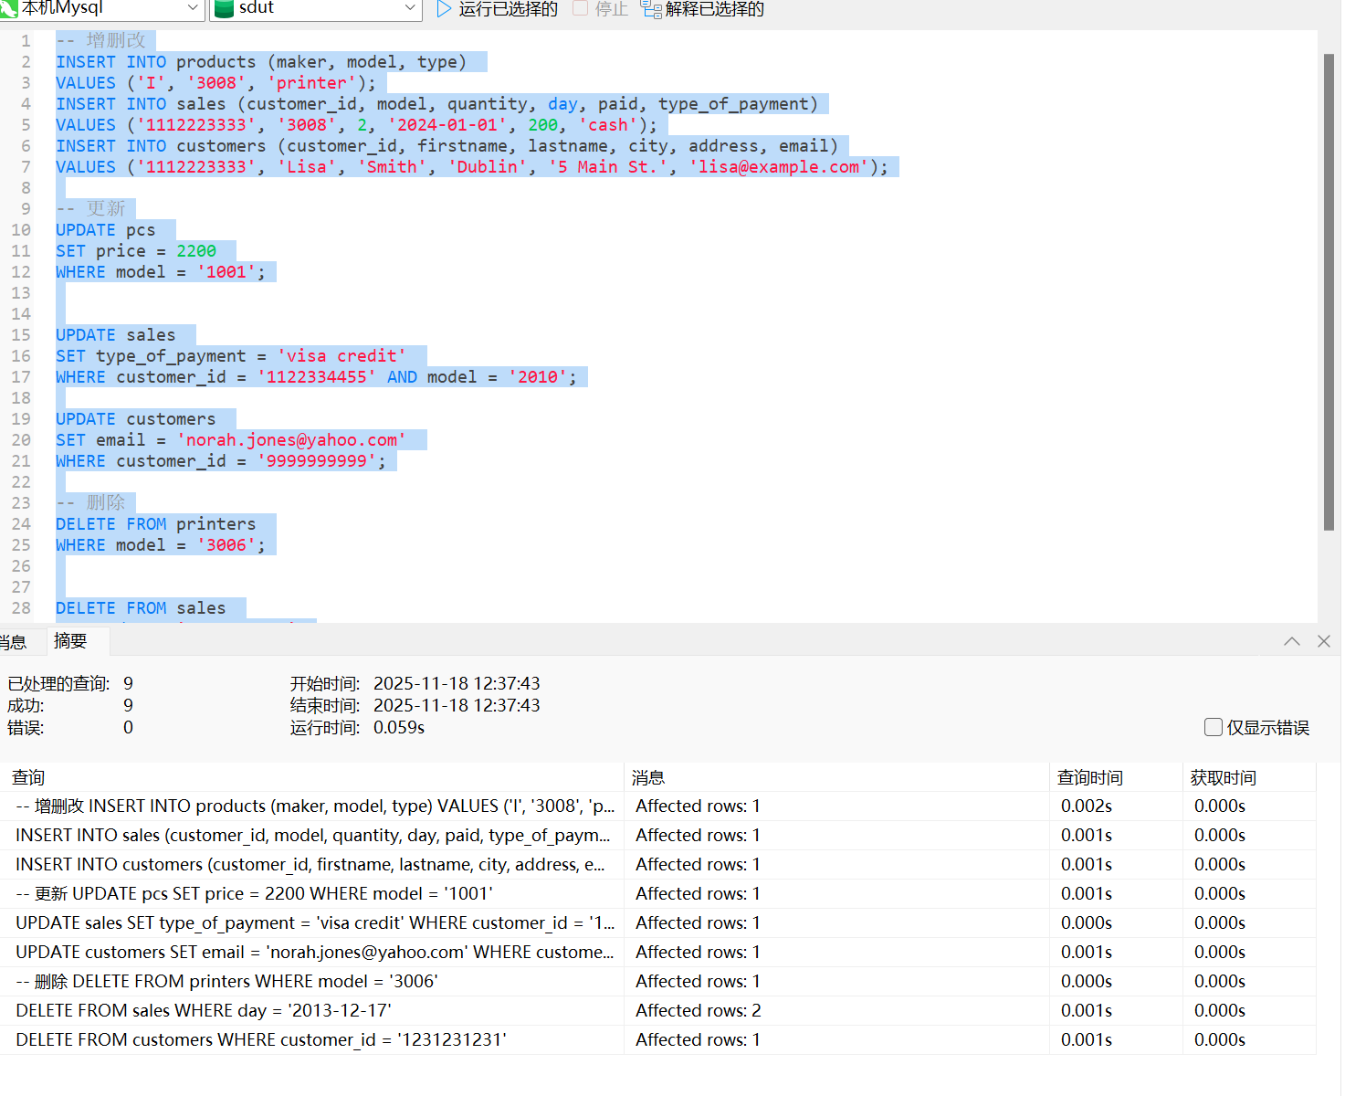Click the 查询时间 column header

(x=1089, y=777)
